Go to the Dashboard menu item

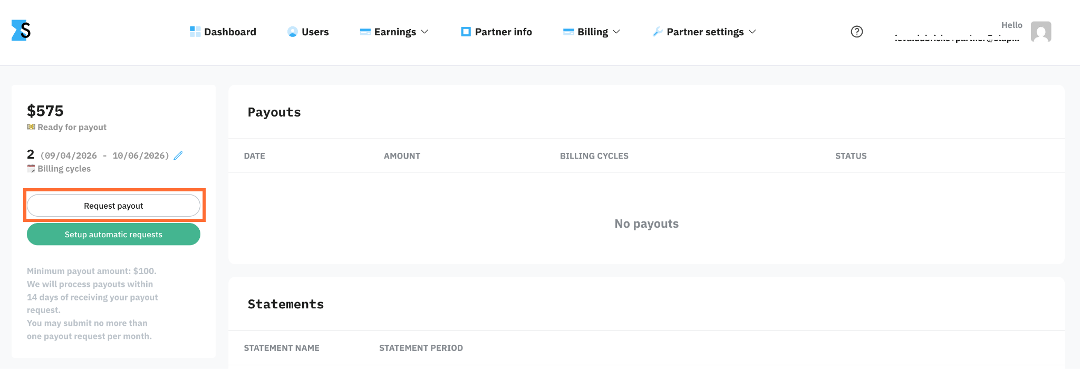pos(223,32)
